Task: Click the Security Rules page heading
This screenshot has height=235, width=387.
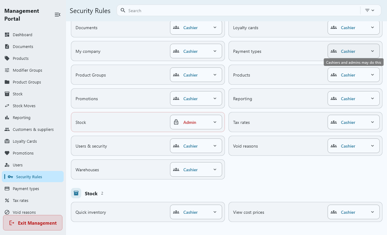Action: (90, 11)
